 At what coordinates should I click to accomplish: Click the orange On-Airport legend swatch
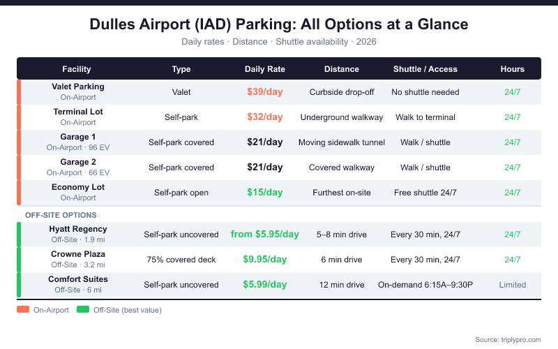(24, 310)
